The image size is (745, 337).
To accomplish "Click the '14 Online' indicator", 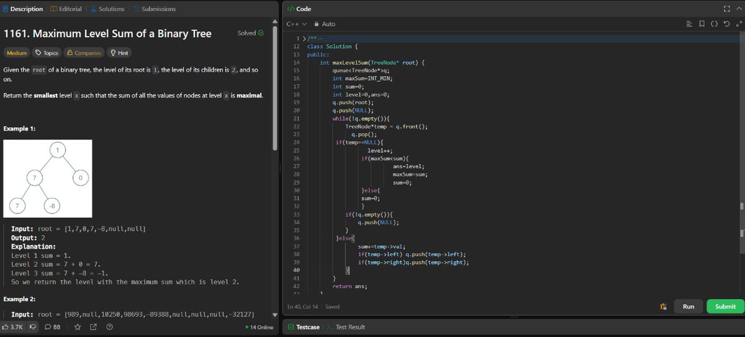I will pyautogui.click(x=260, y=327).
